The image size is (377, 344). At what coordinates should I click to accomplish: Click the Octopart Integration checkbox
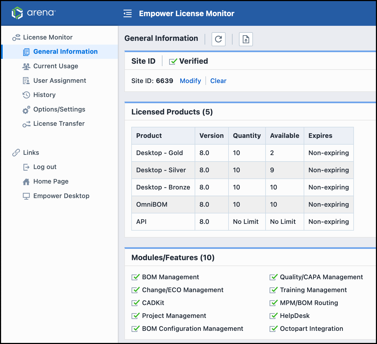click(x=274, y=329)
